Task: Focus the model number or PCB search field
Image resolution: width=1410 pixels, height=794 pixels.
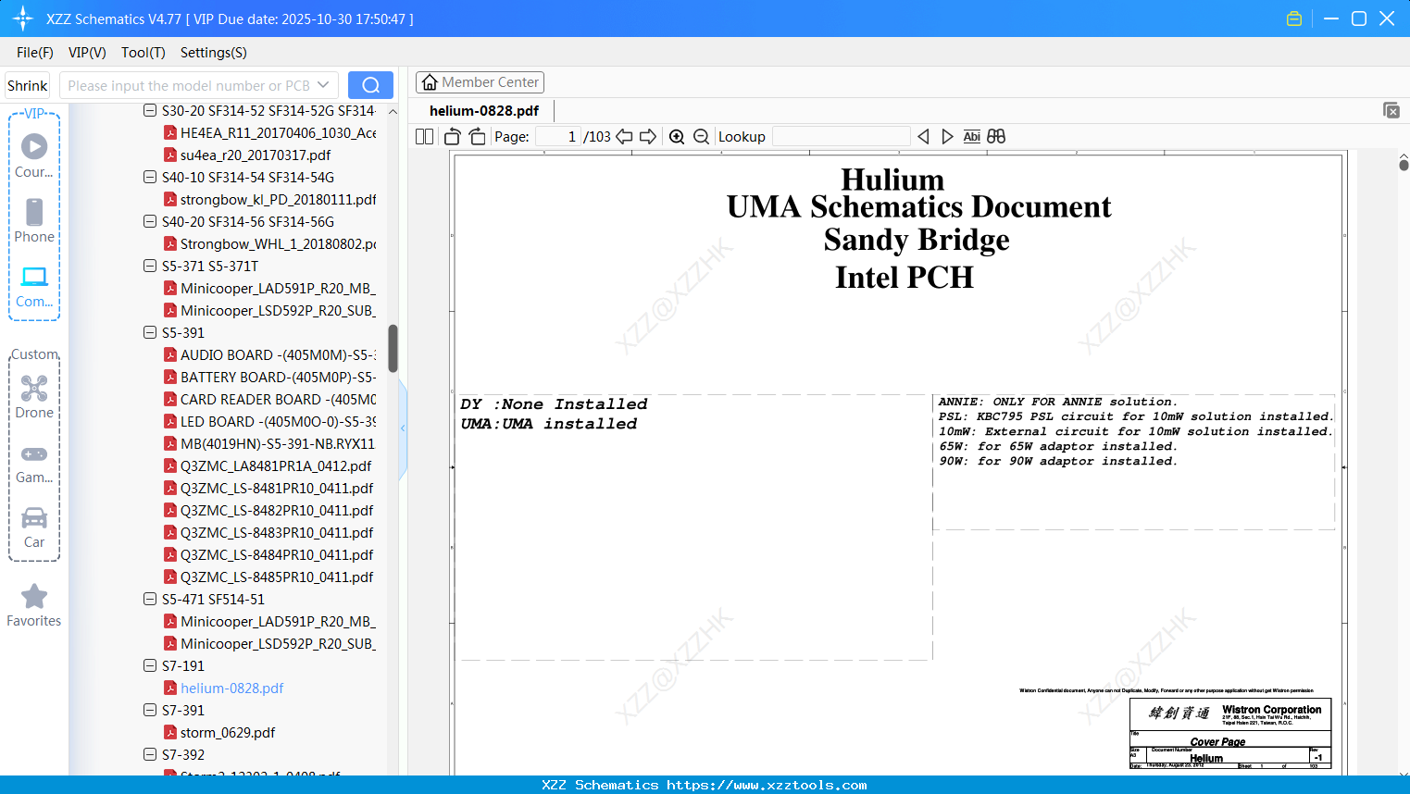Action: (x=198, y=85)
